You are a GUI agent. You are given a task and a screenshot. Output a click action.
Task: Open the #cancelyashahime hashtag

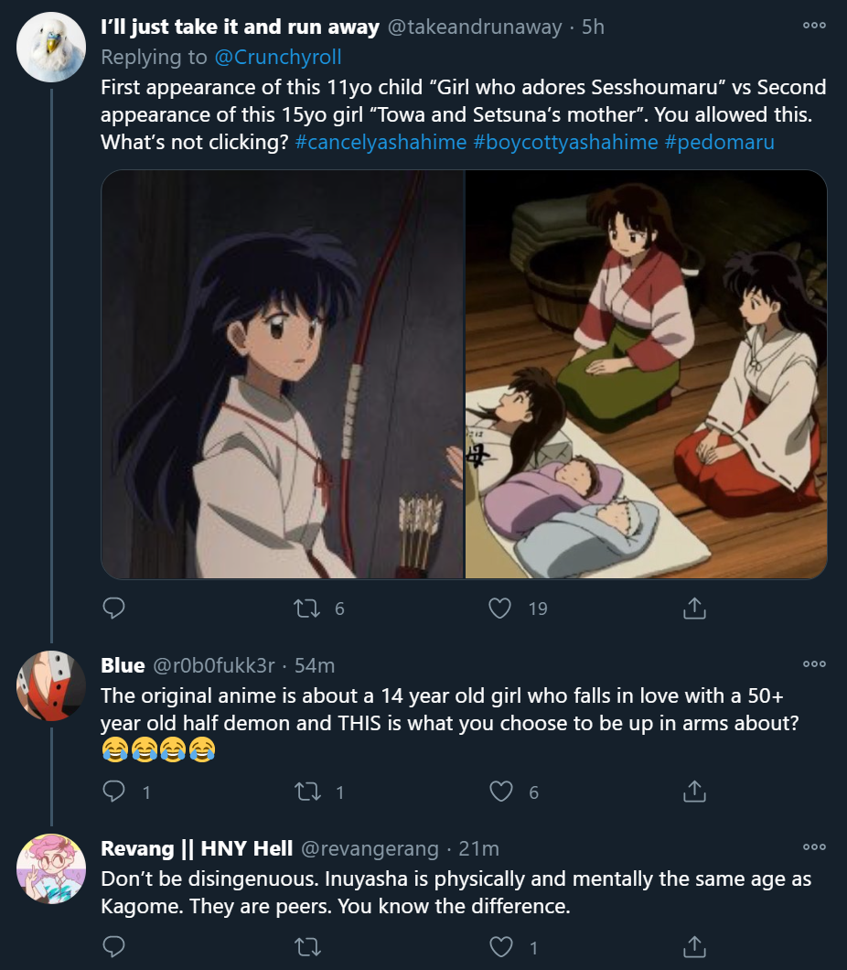click(x=381, y=142)
